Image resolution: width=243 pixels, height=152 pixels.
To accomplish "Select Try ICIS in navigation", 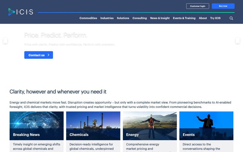I will [215, 18].
